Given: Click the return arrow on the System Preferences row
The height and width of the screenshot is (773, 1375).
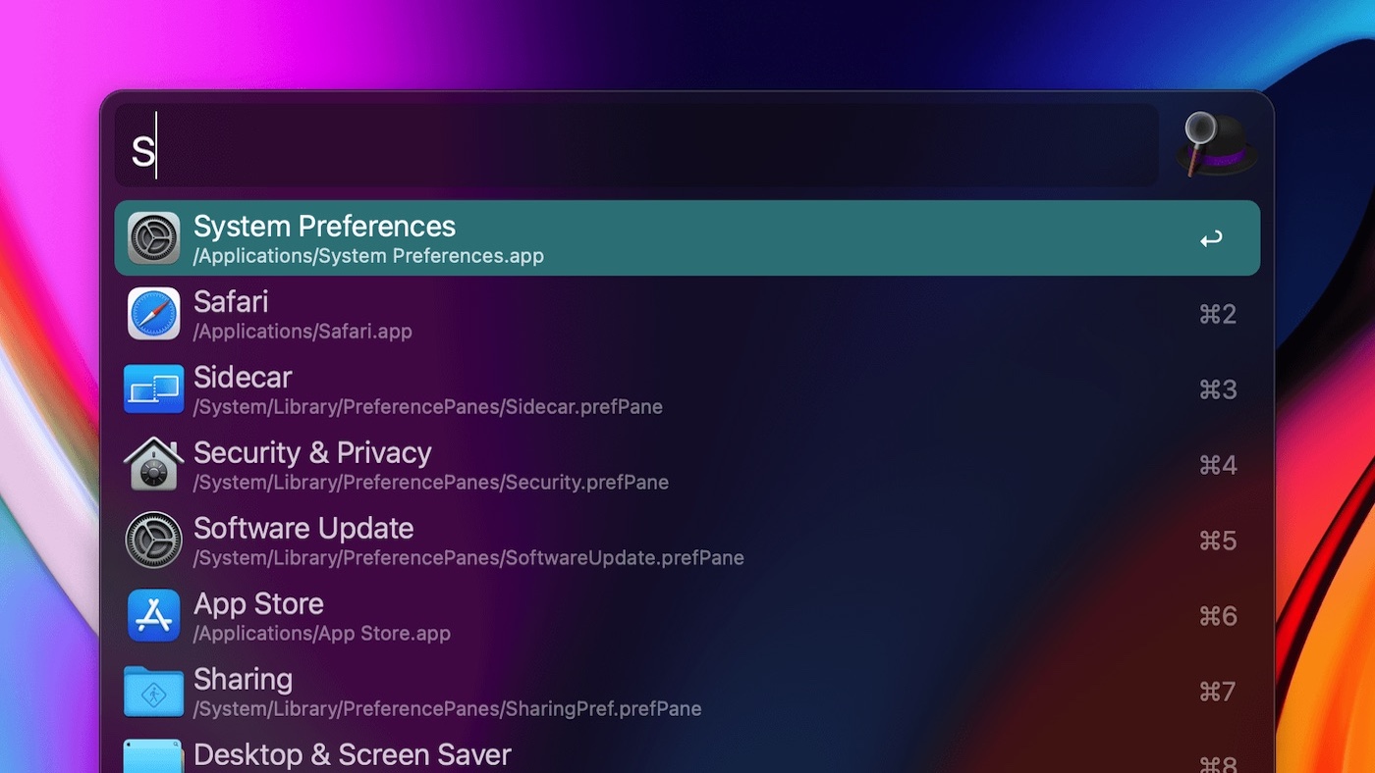Looking at the screenshot, I should (1211, 238).
